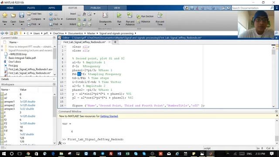Switch to the VIEW tab

tap(117, 8)
